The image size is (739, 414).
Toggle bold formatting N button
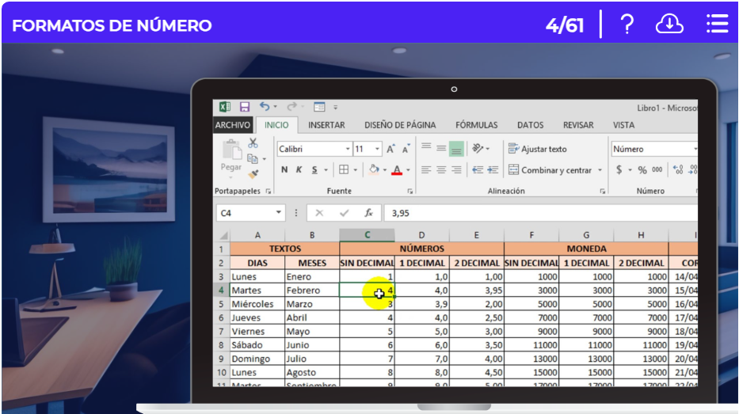(284, 170)
